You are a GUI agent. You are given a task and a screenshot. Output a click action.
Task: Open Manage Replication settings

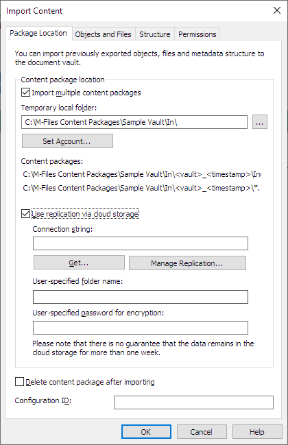click(187, 263)
